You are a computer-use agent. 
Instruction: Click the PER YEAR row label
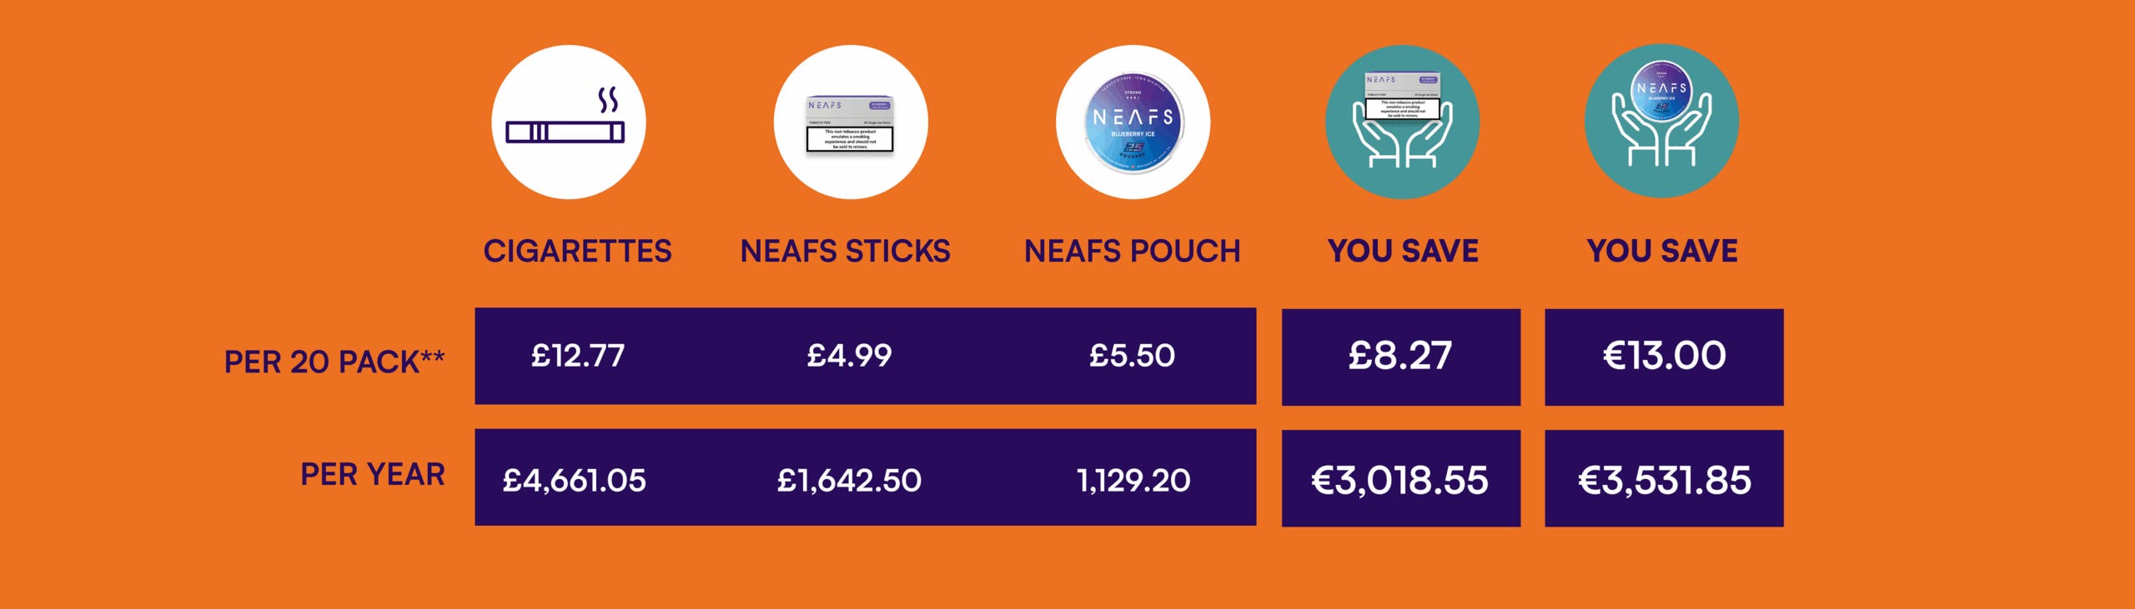coord(373,474)
